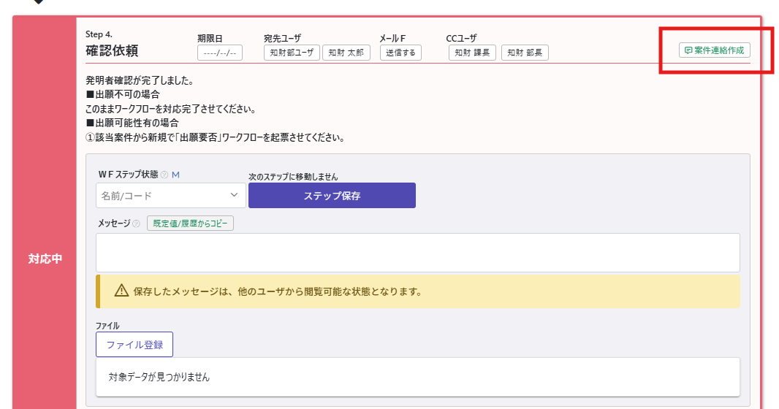Select the 知財部ユーザ recipient tag
Viewport: 779px width, 409px height.
click(x=292, y=53)
